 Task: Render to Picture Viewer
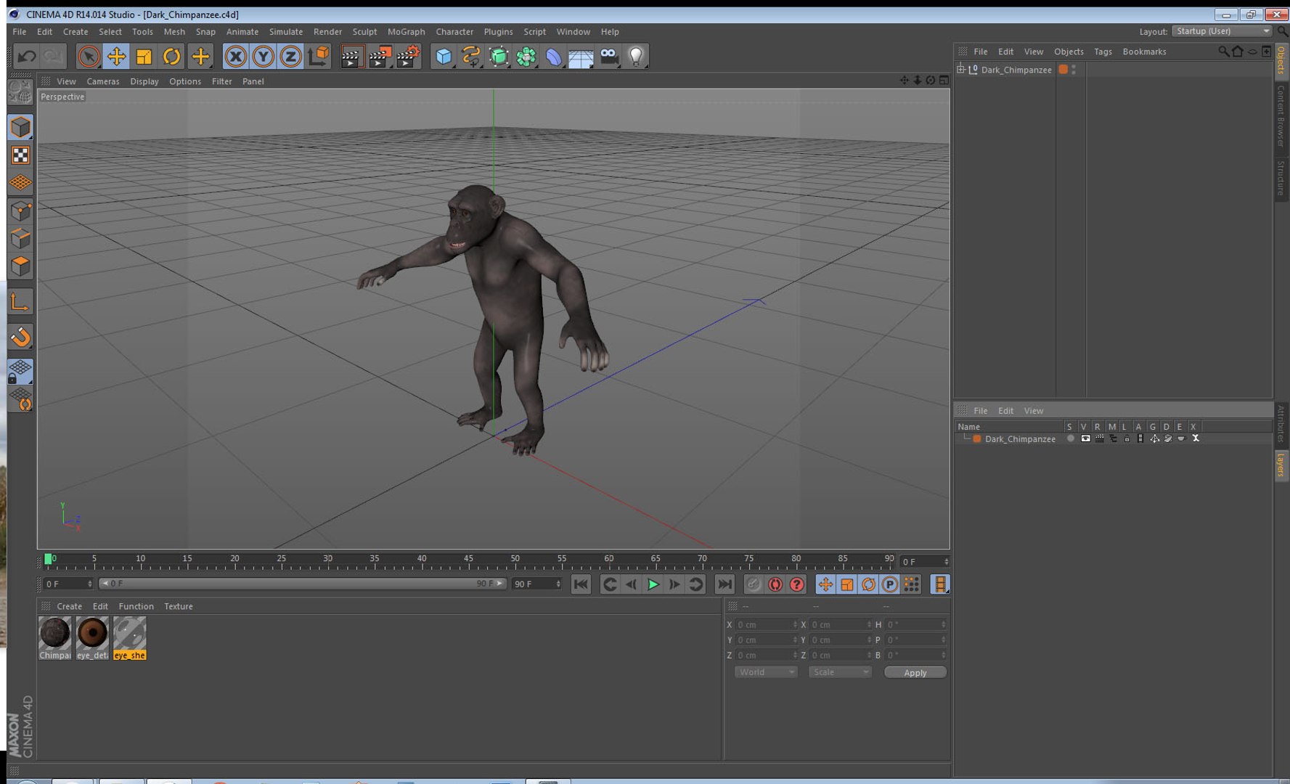(x=380, y=57)
